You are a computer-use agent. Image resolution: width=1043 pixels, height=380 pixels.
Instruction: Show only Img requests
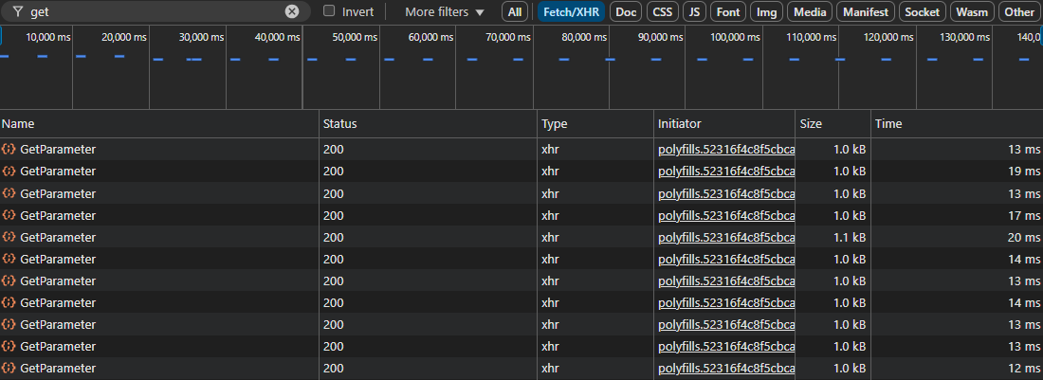pos(765,12)
